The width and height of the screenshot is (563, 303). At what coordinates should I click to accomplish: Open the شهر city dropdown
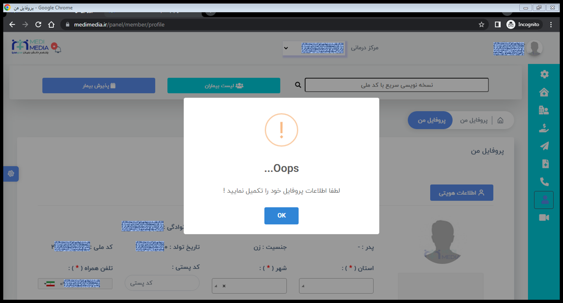pyautogui.click(x=249, y=286)
